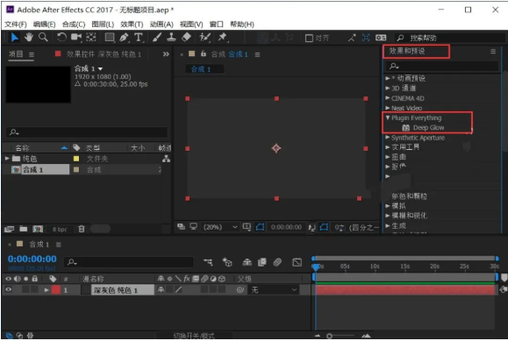
Task: Open the graph editor icon in timeline
Action: coord(297,262)
